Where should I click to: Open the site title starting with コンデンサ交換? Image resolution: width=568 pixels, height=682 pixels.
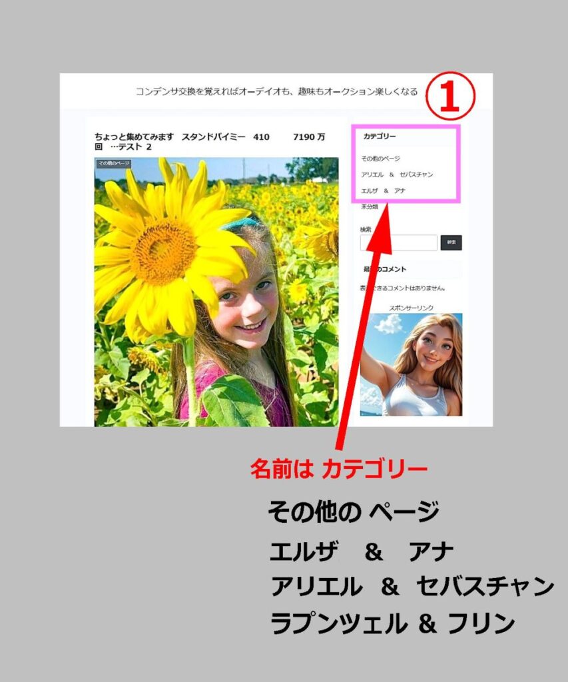click(276, 91)
